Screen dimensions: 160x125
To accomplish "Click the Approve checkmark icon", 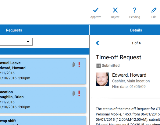I will 96,10.
